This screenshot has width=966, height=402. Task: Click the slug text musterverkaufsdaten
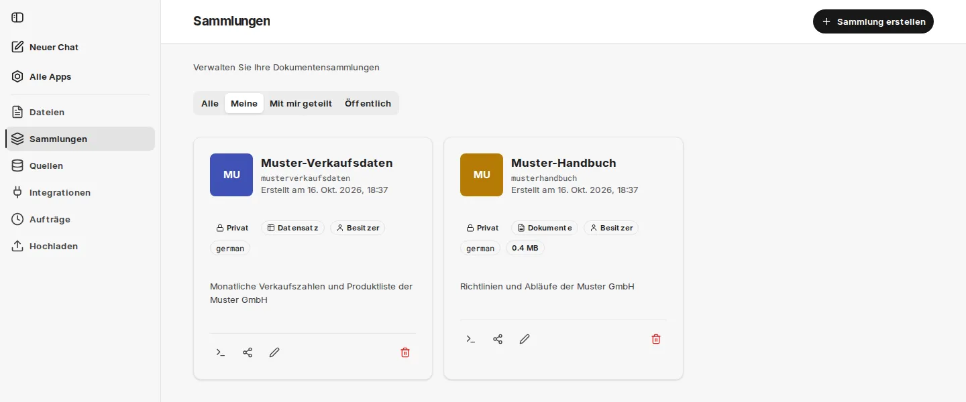point(305,178)
